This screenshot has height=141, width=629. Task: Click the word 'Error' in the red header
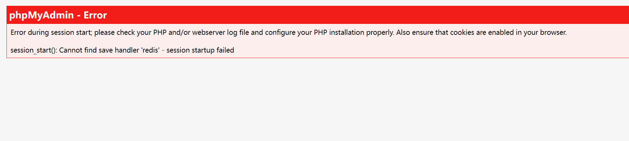click(x=95, y=15)
